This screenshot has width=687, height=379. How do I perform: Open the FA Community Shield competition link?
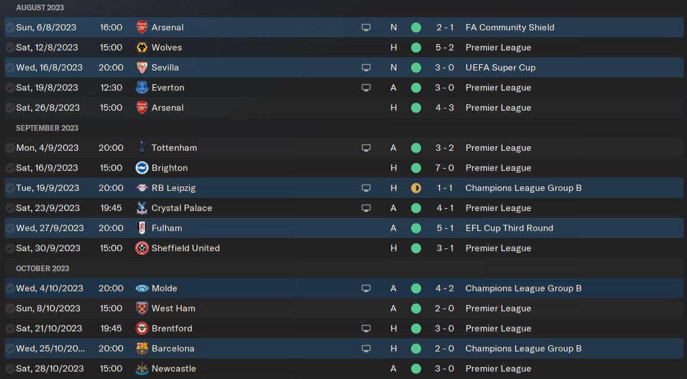(x=510, y=28)
